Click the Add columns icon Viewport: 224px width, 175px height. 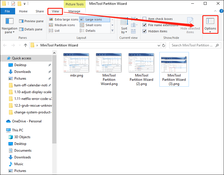tap(134, 25)
